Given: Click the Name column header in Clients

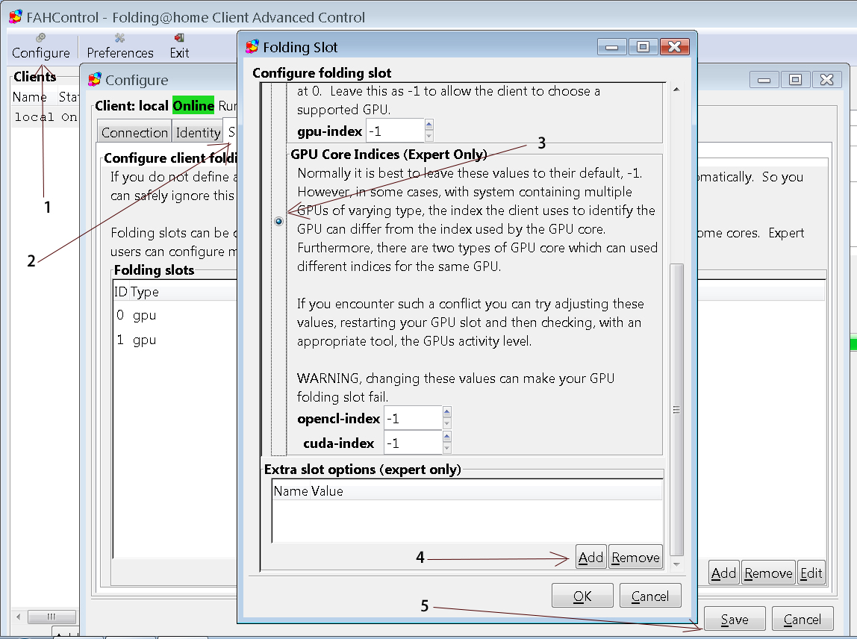Looking at the screenshot, I should 30,97.
